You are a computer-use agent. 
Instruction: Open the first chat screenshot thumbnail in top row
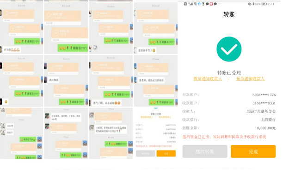[x=21, y=27]
